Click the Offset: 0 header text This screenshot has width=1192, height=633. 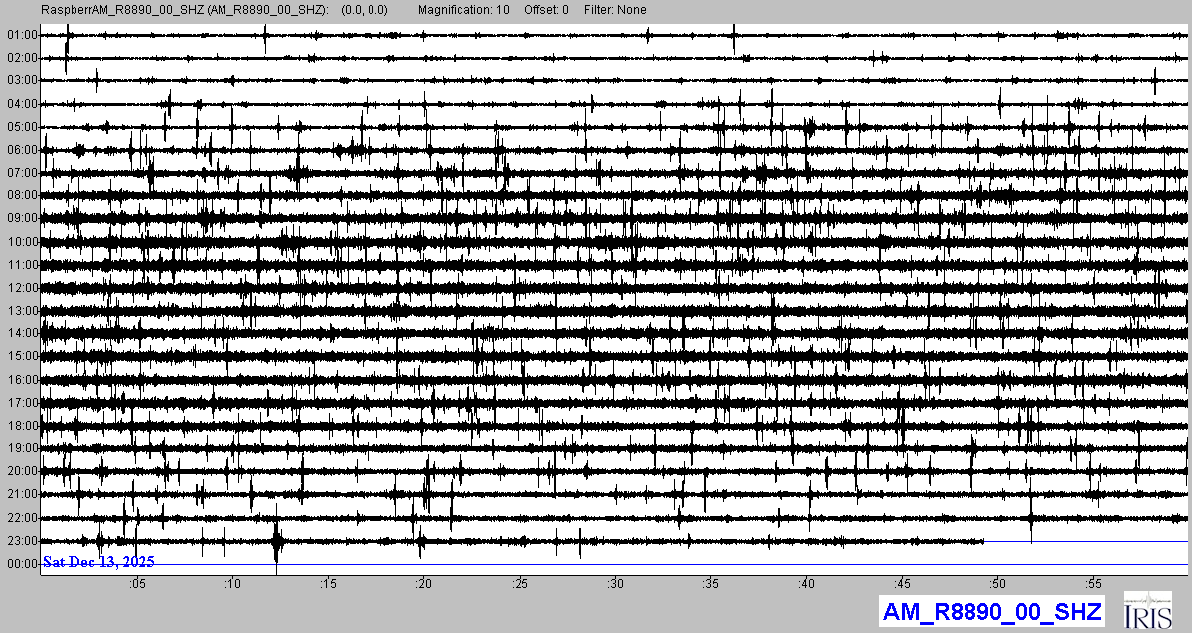(546, 10)
